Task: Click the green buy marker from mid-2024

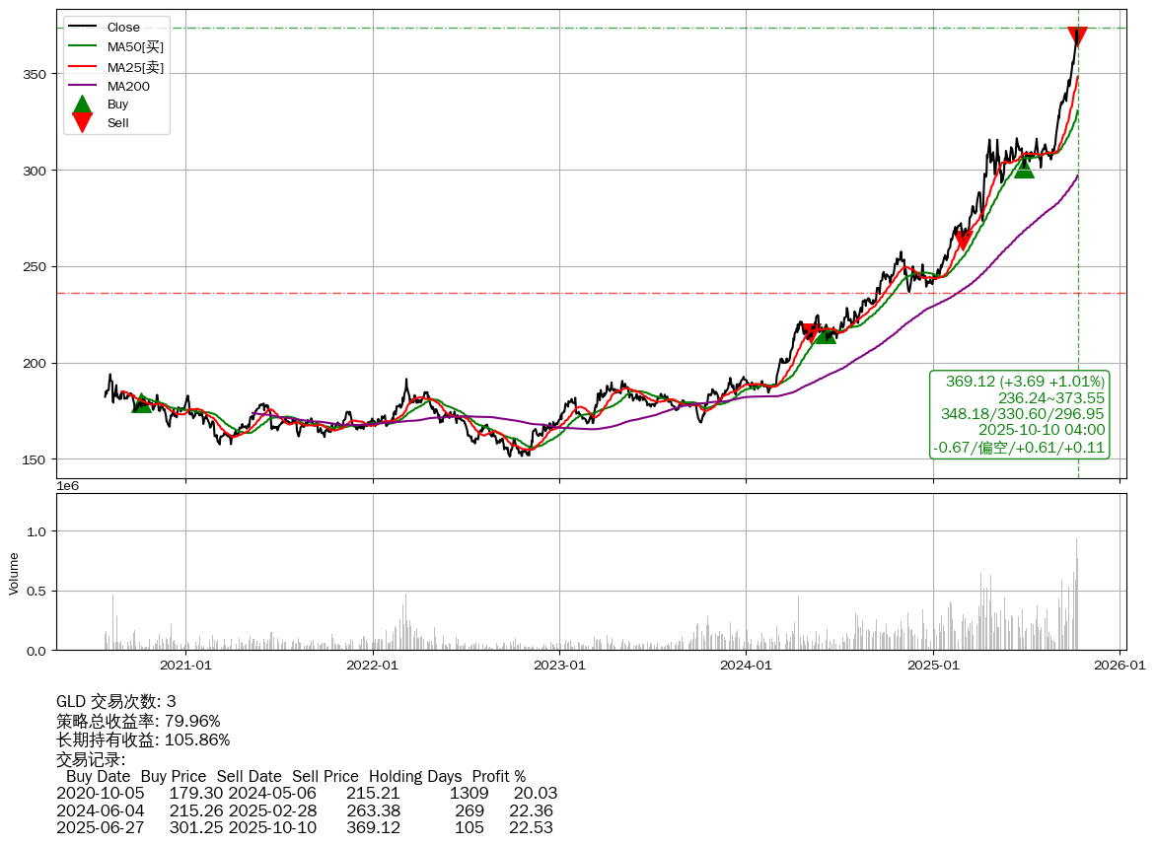Action: coord(825,335)
